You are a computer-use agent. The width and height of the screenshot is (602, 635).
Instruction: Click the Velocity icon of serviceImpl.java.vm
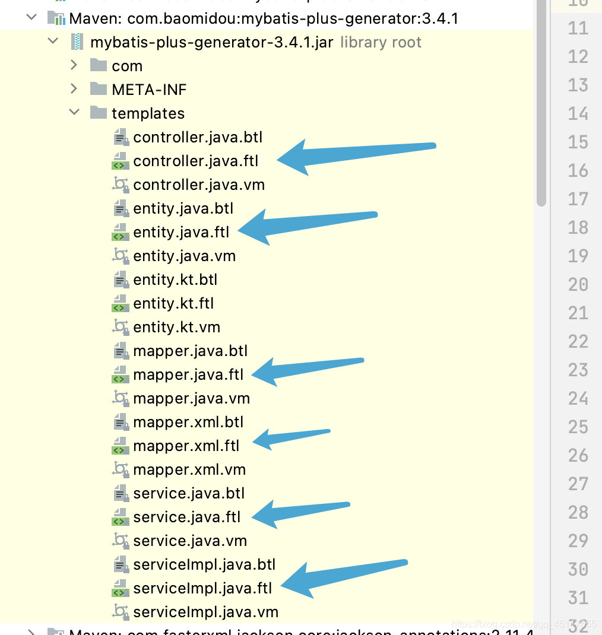click(121, 612)
